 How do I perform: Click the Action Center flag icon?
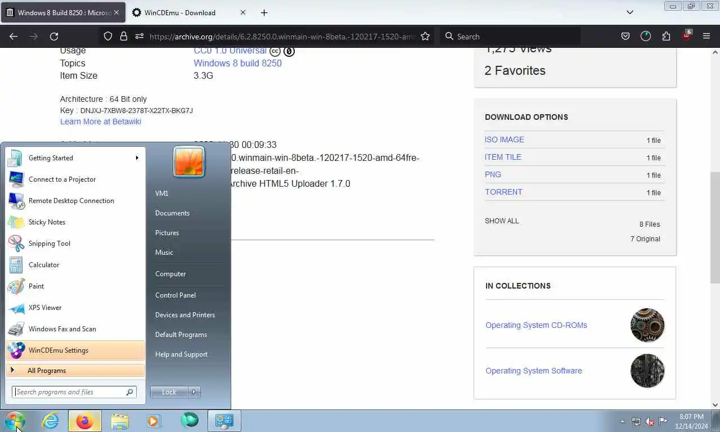pyautogui.click(x=663, y=421)
